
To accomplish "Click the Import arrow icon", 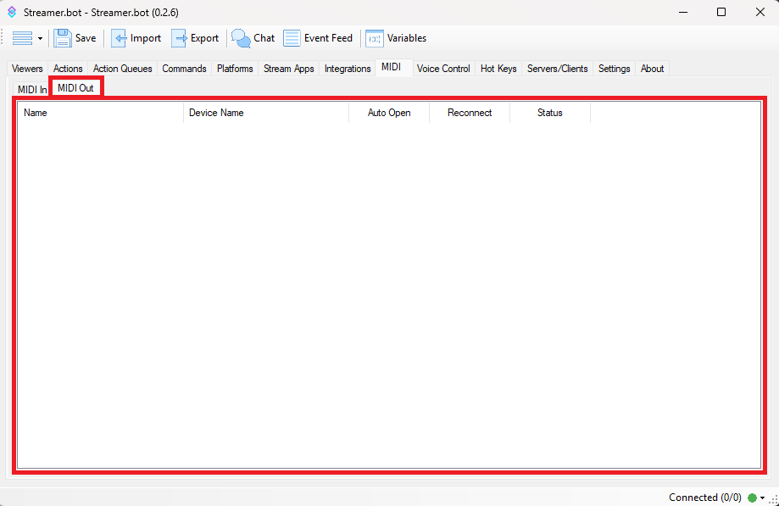I will click(x=120, y=38).
